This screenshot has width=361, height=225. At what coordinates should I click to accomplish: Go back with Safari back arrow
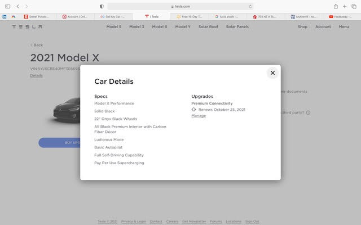click(x=18, y=6)
